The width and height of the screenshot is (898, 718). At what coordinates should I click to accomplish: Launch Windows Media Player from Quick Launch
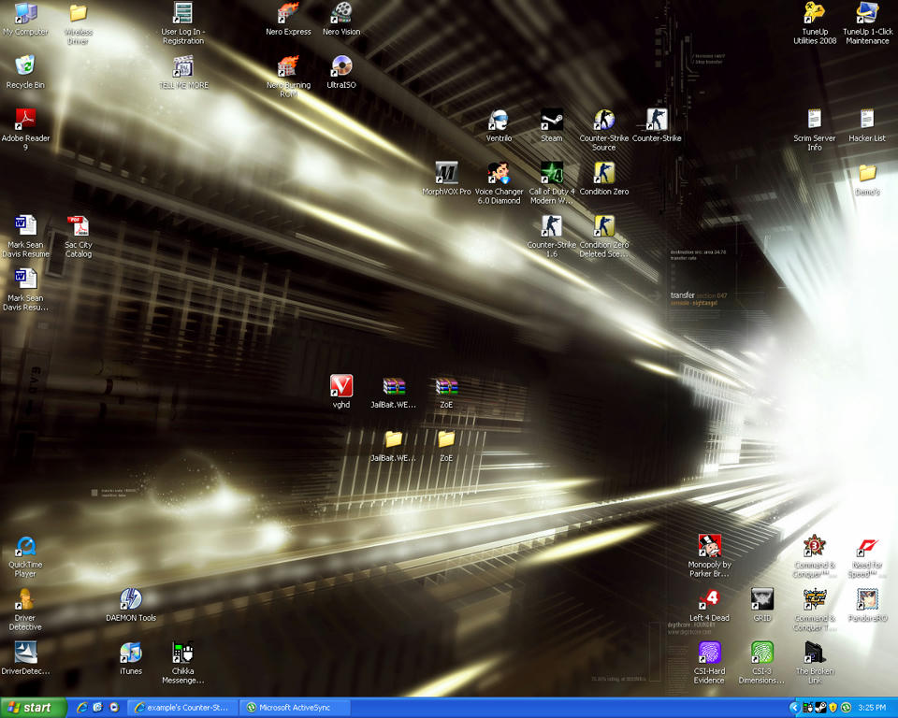coord(114,708)
